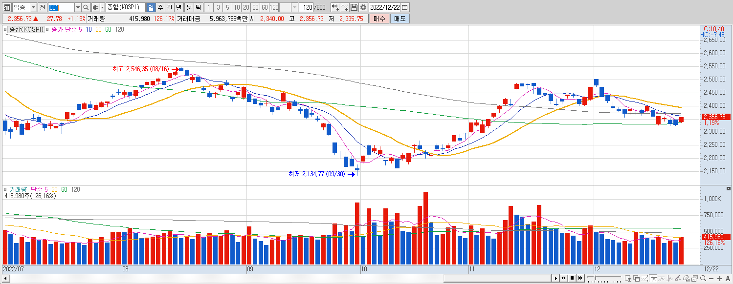This screenshot has height=284, width=733.
Task: Click the chart window overlay icon
Action: click(694, 279)
